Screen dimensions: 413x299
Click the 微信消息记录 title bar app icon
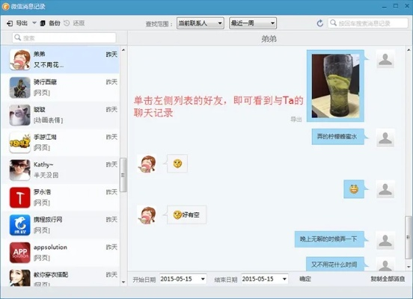tap(5, 6)
